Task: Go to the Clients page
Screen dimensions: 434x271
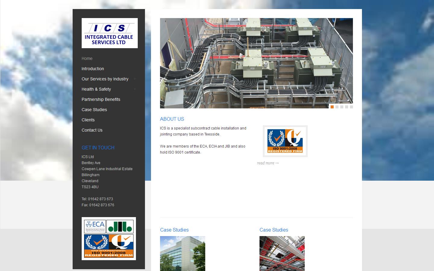Action: tap(88, 120)
